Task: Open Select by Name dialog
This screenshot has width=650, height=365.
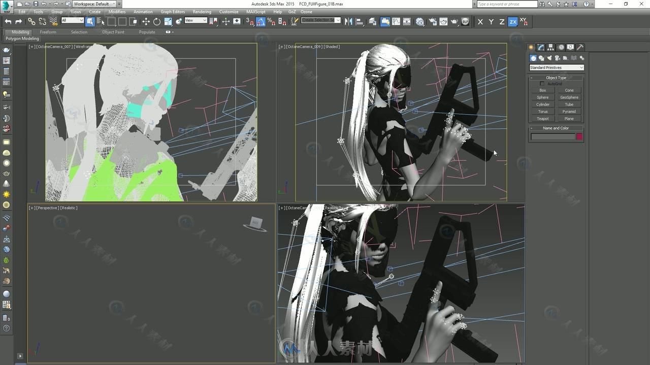Action: [x=101, y=21]
